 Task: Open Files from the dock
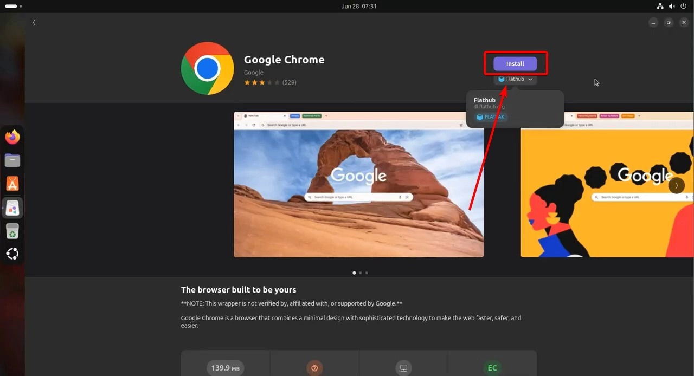[12, 160]
